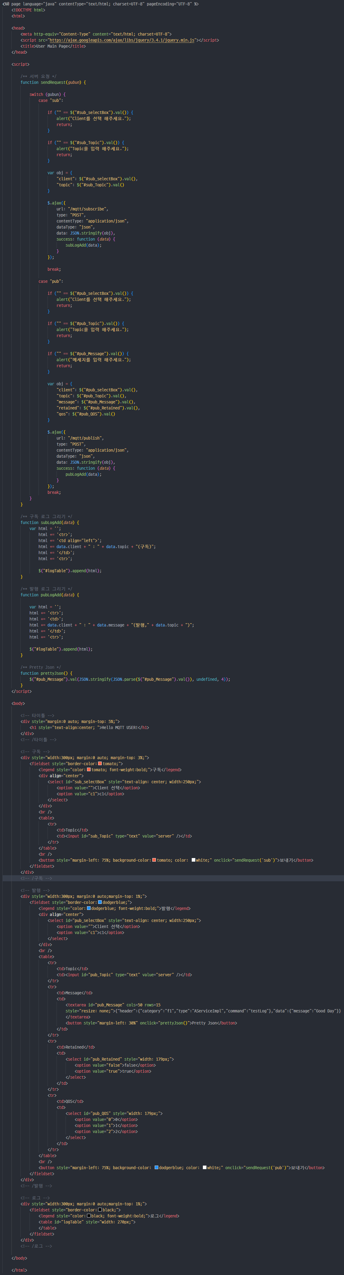Click tomato background-color swatch in sendRequest('sub') button
The height and width of the screenshot is (1275, 344).
pyautogui.click(x=154, y=860)
